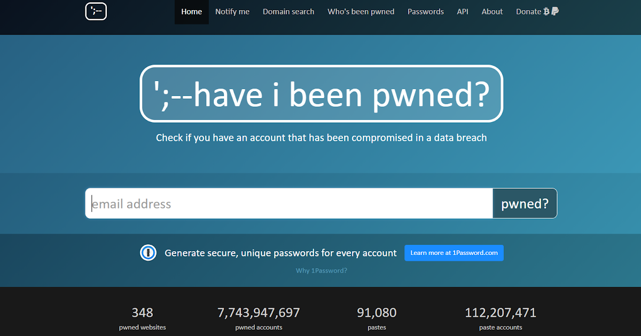Click the email address input field

coord(289,203)
